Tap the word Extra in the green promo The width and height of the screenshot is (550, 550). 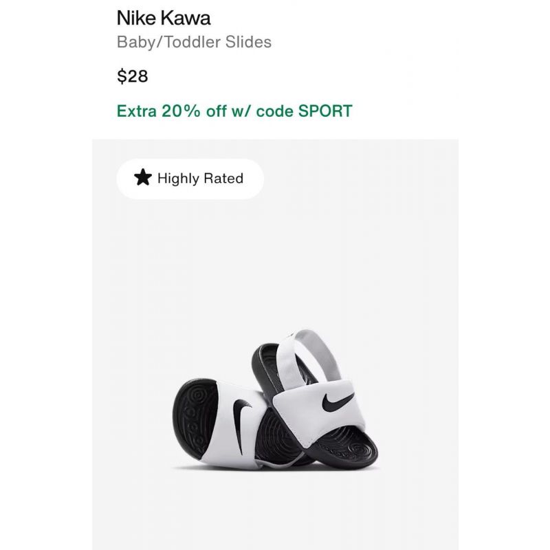pyautogui.click(x=136, y=111)
